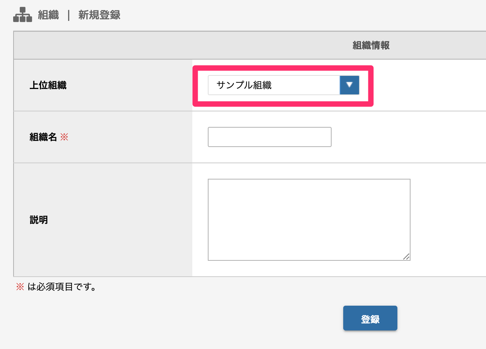486x349 pixels.
Task: Click the blue dropdown arrow for 上位組織
Action: (x=349, y=85)
